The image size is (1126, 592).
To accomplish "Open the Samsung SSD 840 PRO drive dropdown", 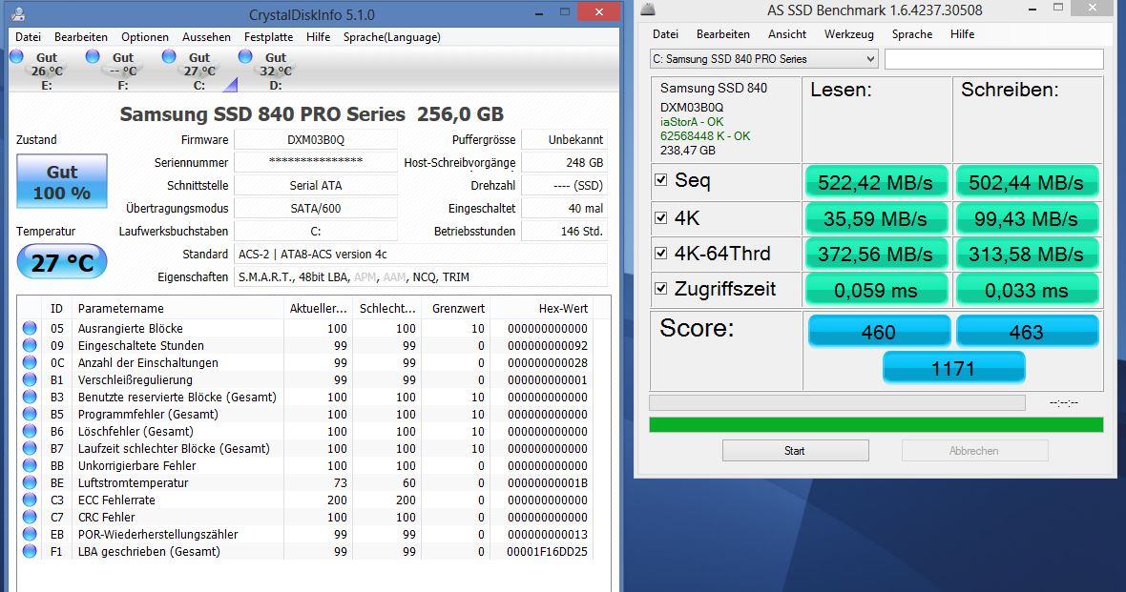I will (x=764, y=59).
